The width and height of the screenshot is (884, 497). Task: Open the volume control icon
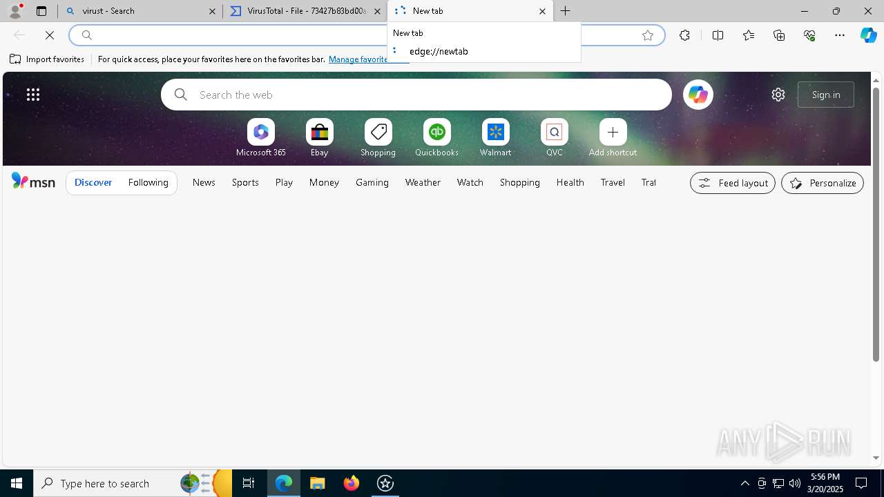coord(795,483)
